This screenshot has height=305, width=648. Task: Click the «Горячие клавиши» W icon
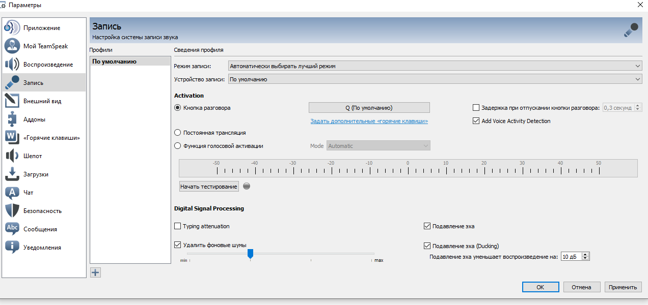[x=12, y=138]
